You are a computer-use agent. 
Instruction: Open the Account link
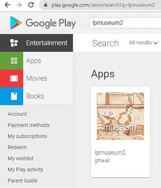17,114
